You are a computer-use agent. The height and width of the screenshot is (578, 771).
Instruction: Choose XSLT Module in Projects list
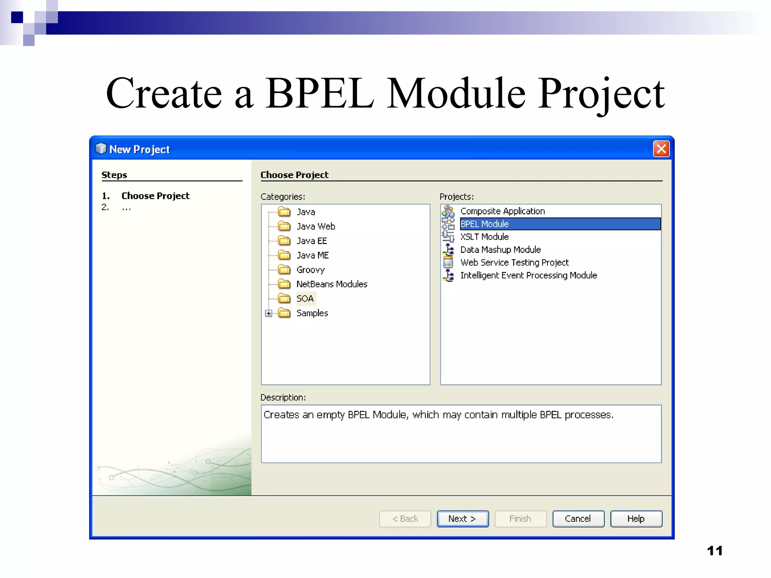485,237
